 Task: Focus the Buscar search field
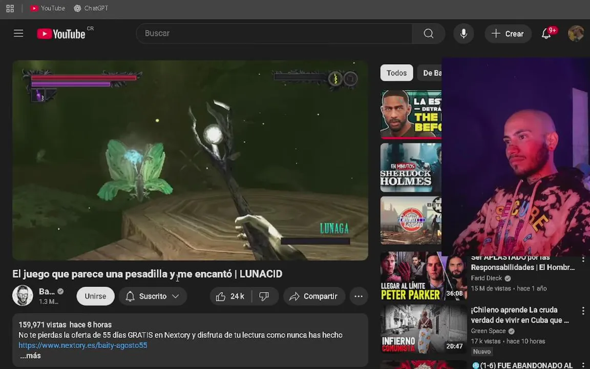[x=274, y=33]
